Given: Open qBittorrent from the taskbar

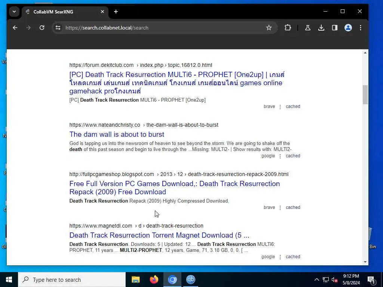Looking at the screenshot, I should click(190, 280).
